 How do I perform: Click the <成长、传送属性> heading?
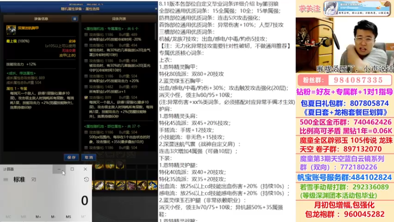[x=21, y=73]
